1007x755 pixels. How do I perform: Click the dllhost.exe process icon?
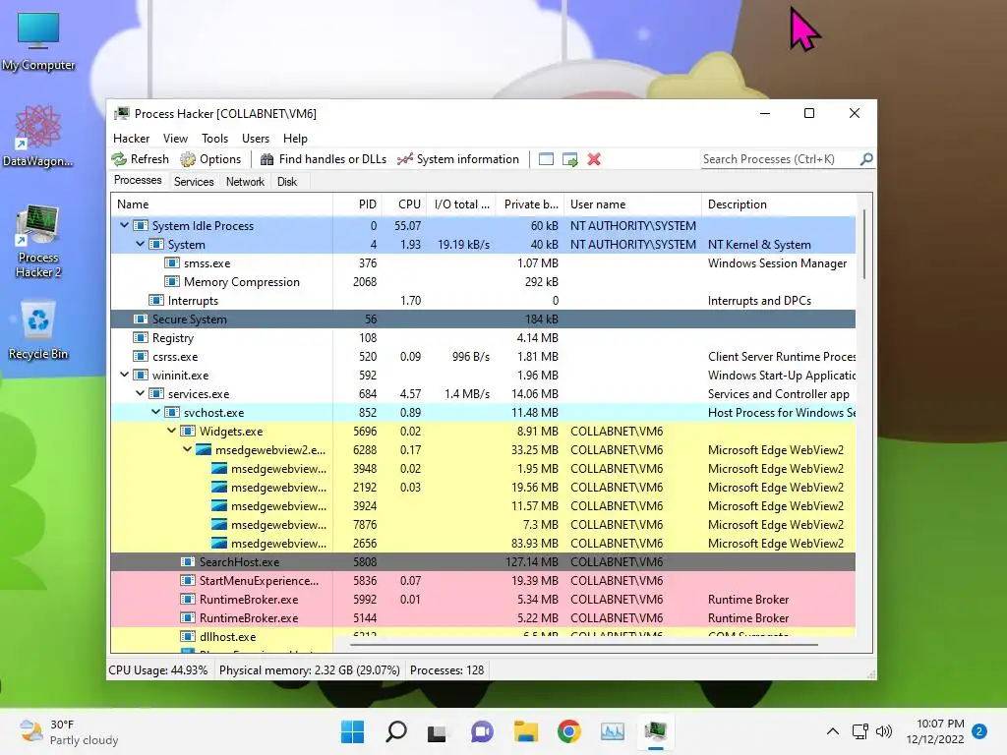pyautogui.click(x=188, y=636)
